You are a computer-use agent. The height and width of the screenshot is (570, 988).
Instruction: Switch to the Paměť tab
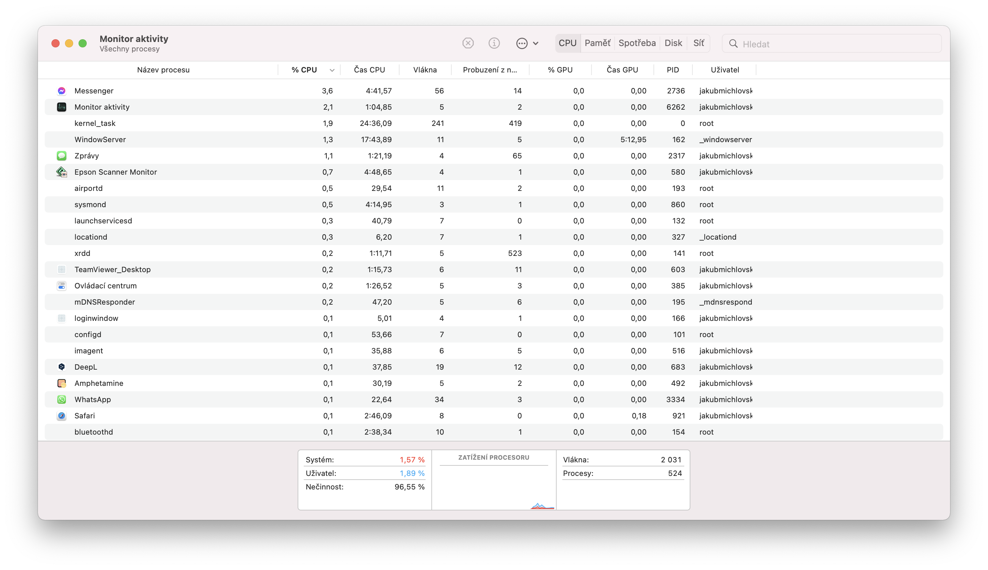pos(597,43)
